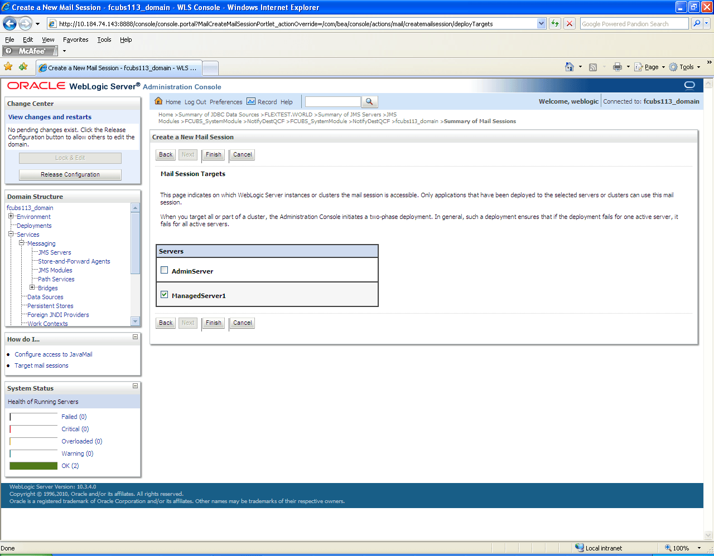This screenshot has height=556, width=714.
Task: Click the Release Configuration button
Action: pyautogui.click(x=70, y=174)
